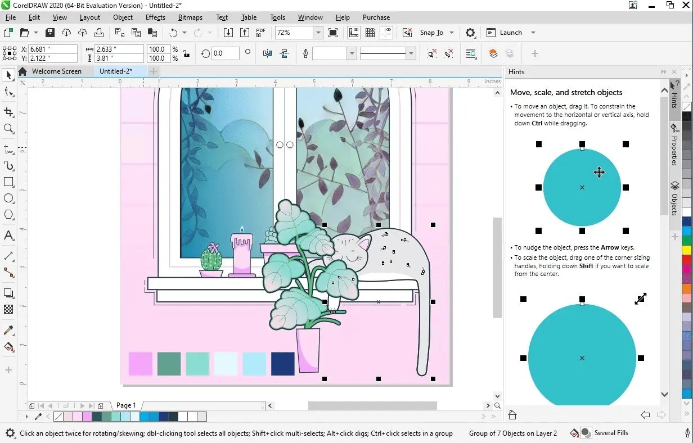
Task: Click the Export icon in toolbar
Action: 245,33
